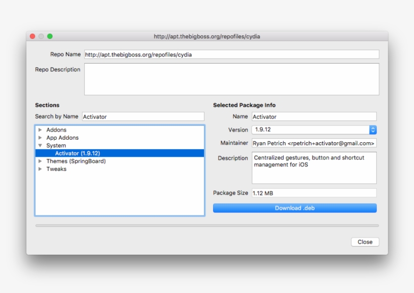This screenshot has height=293, width=414.
Task: Click the Repo Description text area
Action: [232, 79]
